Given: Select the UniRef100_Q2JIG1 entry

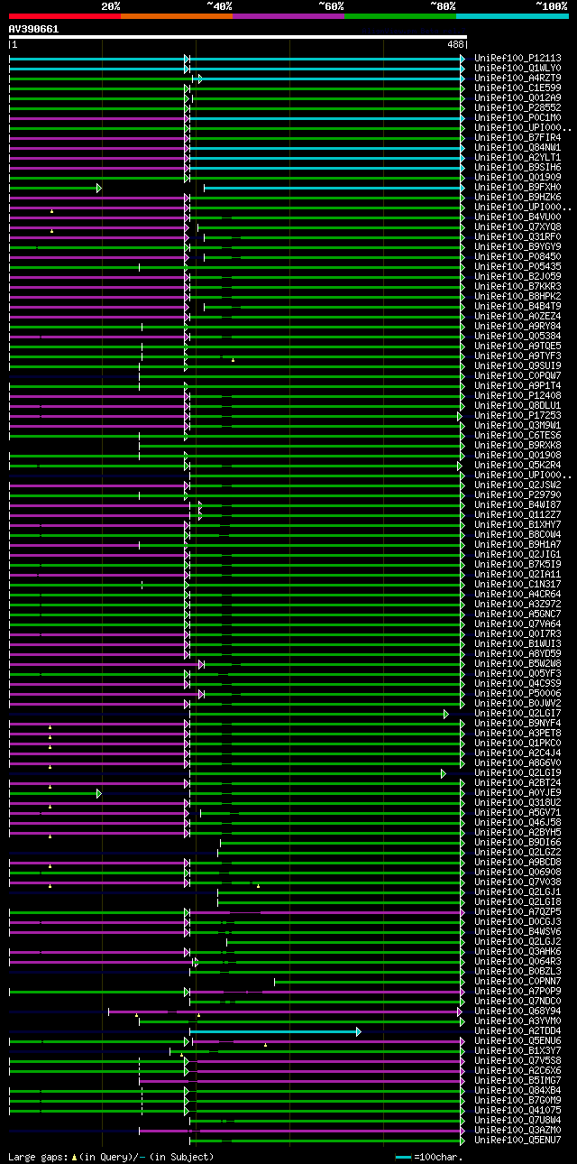Looking at the screenshot, I should (517, 554).
